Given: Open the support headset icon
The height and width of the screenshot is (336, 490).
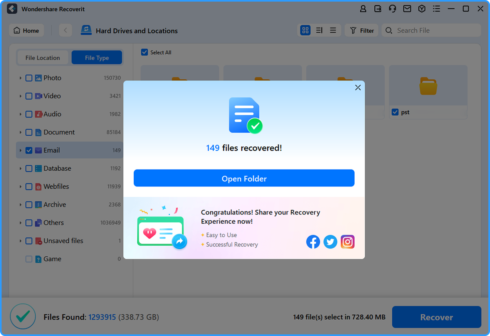Looking at the screenshot, I should [x=393, y=9].
